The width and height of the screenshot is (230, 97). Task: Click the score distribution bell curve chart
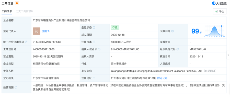pos(215,31)
